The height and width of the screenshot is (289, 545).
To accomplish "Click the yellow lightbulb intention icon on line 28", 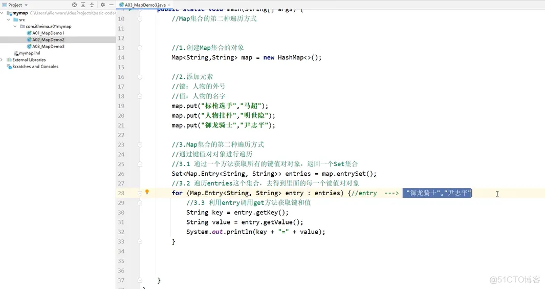I will (147, 192).
